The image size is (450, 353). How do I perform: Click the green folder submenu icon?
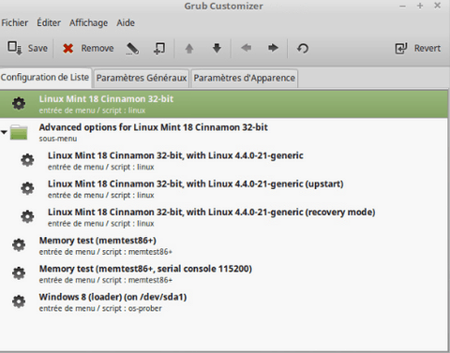click(x=19, y=132)
